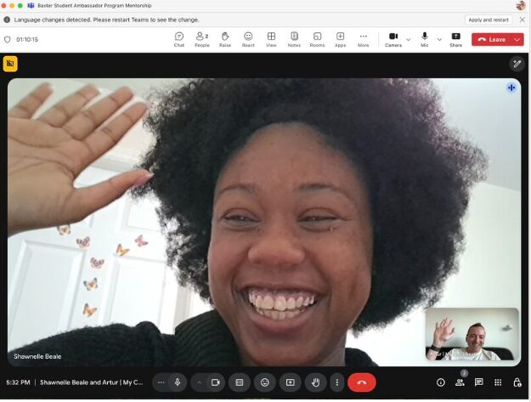Turn on captions in the bottom bar
The width and height of the screenshot is (531, 402).
tap(240, 382)
